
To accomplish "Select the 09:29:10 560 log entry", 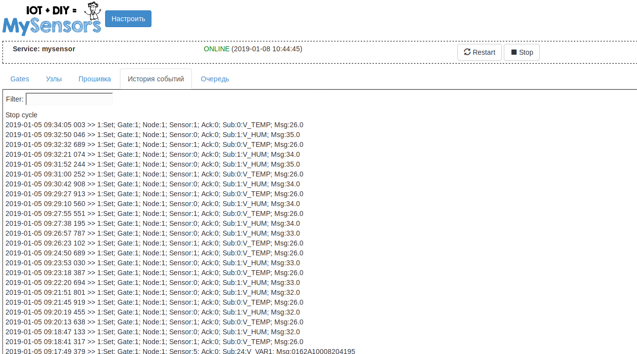I will (x=152, y=204).
